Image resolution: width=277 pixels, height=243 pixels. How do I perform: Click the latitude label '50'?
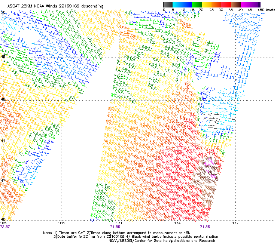point(3,12)
